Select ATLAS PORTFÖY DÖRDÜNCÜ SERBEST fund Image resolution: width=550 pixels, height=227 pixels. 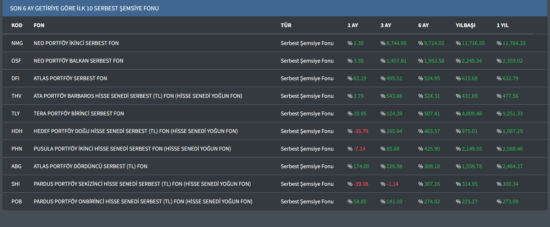coord(90,166)
